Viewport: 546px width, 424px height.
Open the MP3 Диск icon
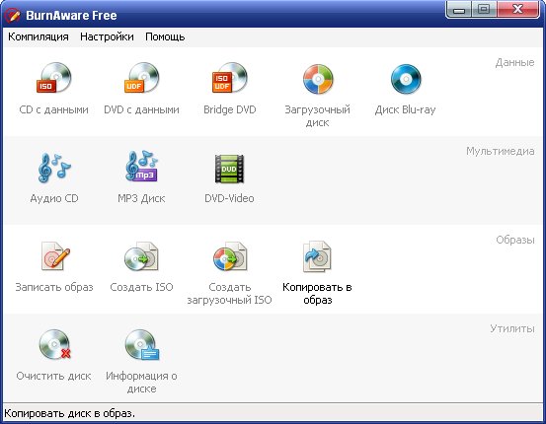click(x=142, y=167)
